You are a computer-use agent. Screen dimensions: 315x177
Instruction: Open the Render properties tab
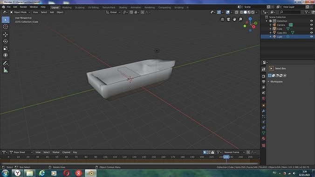pyautogui.click(x=264, y=76)
